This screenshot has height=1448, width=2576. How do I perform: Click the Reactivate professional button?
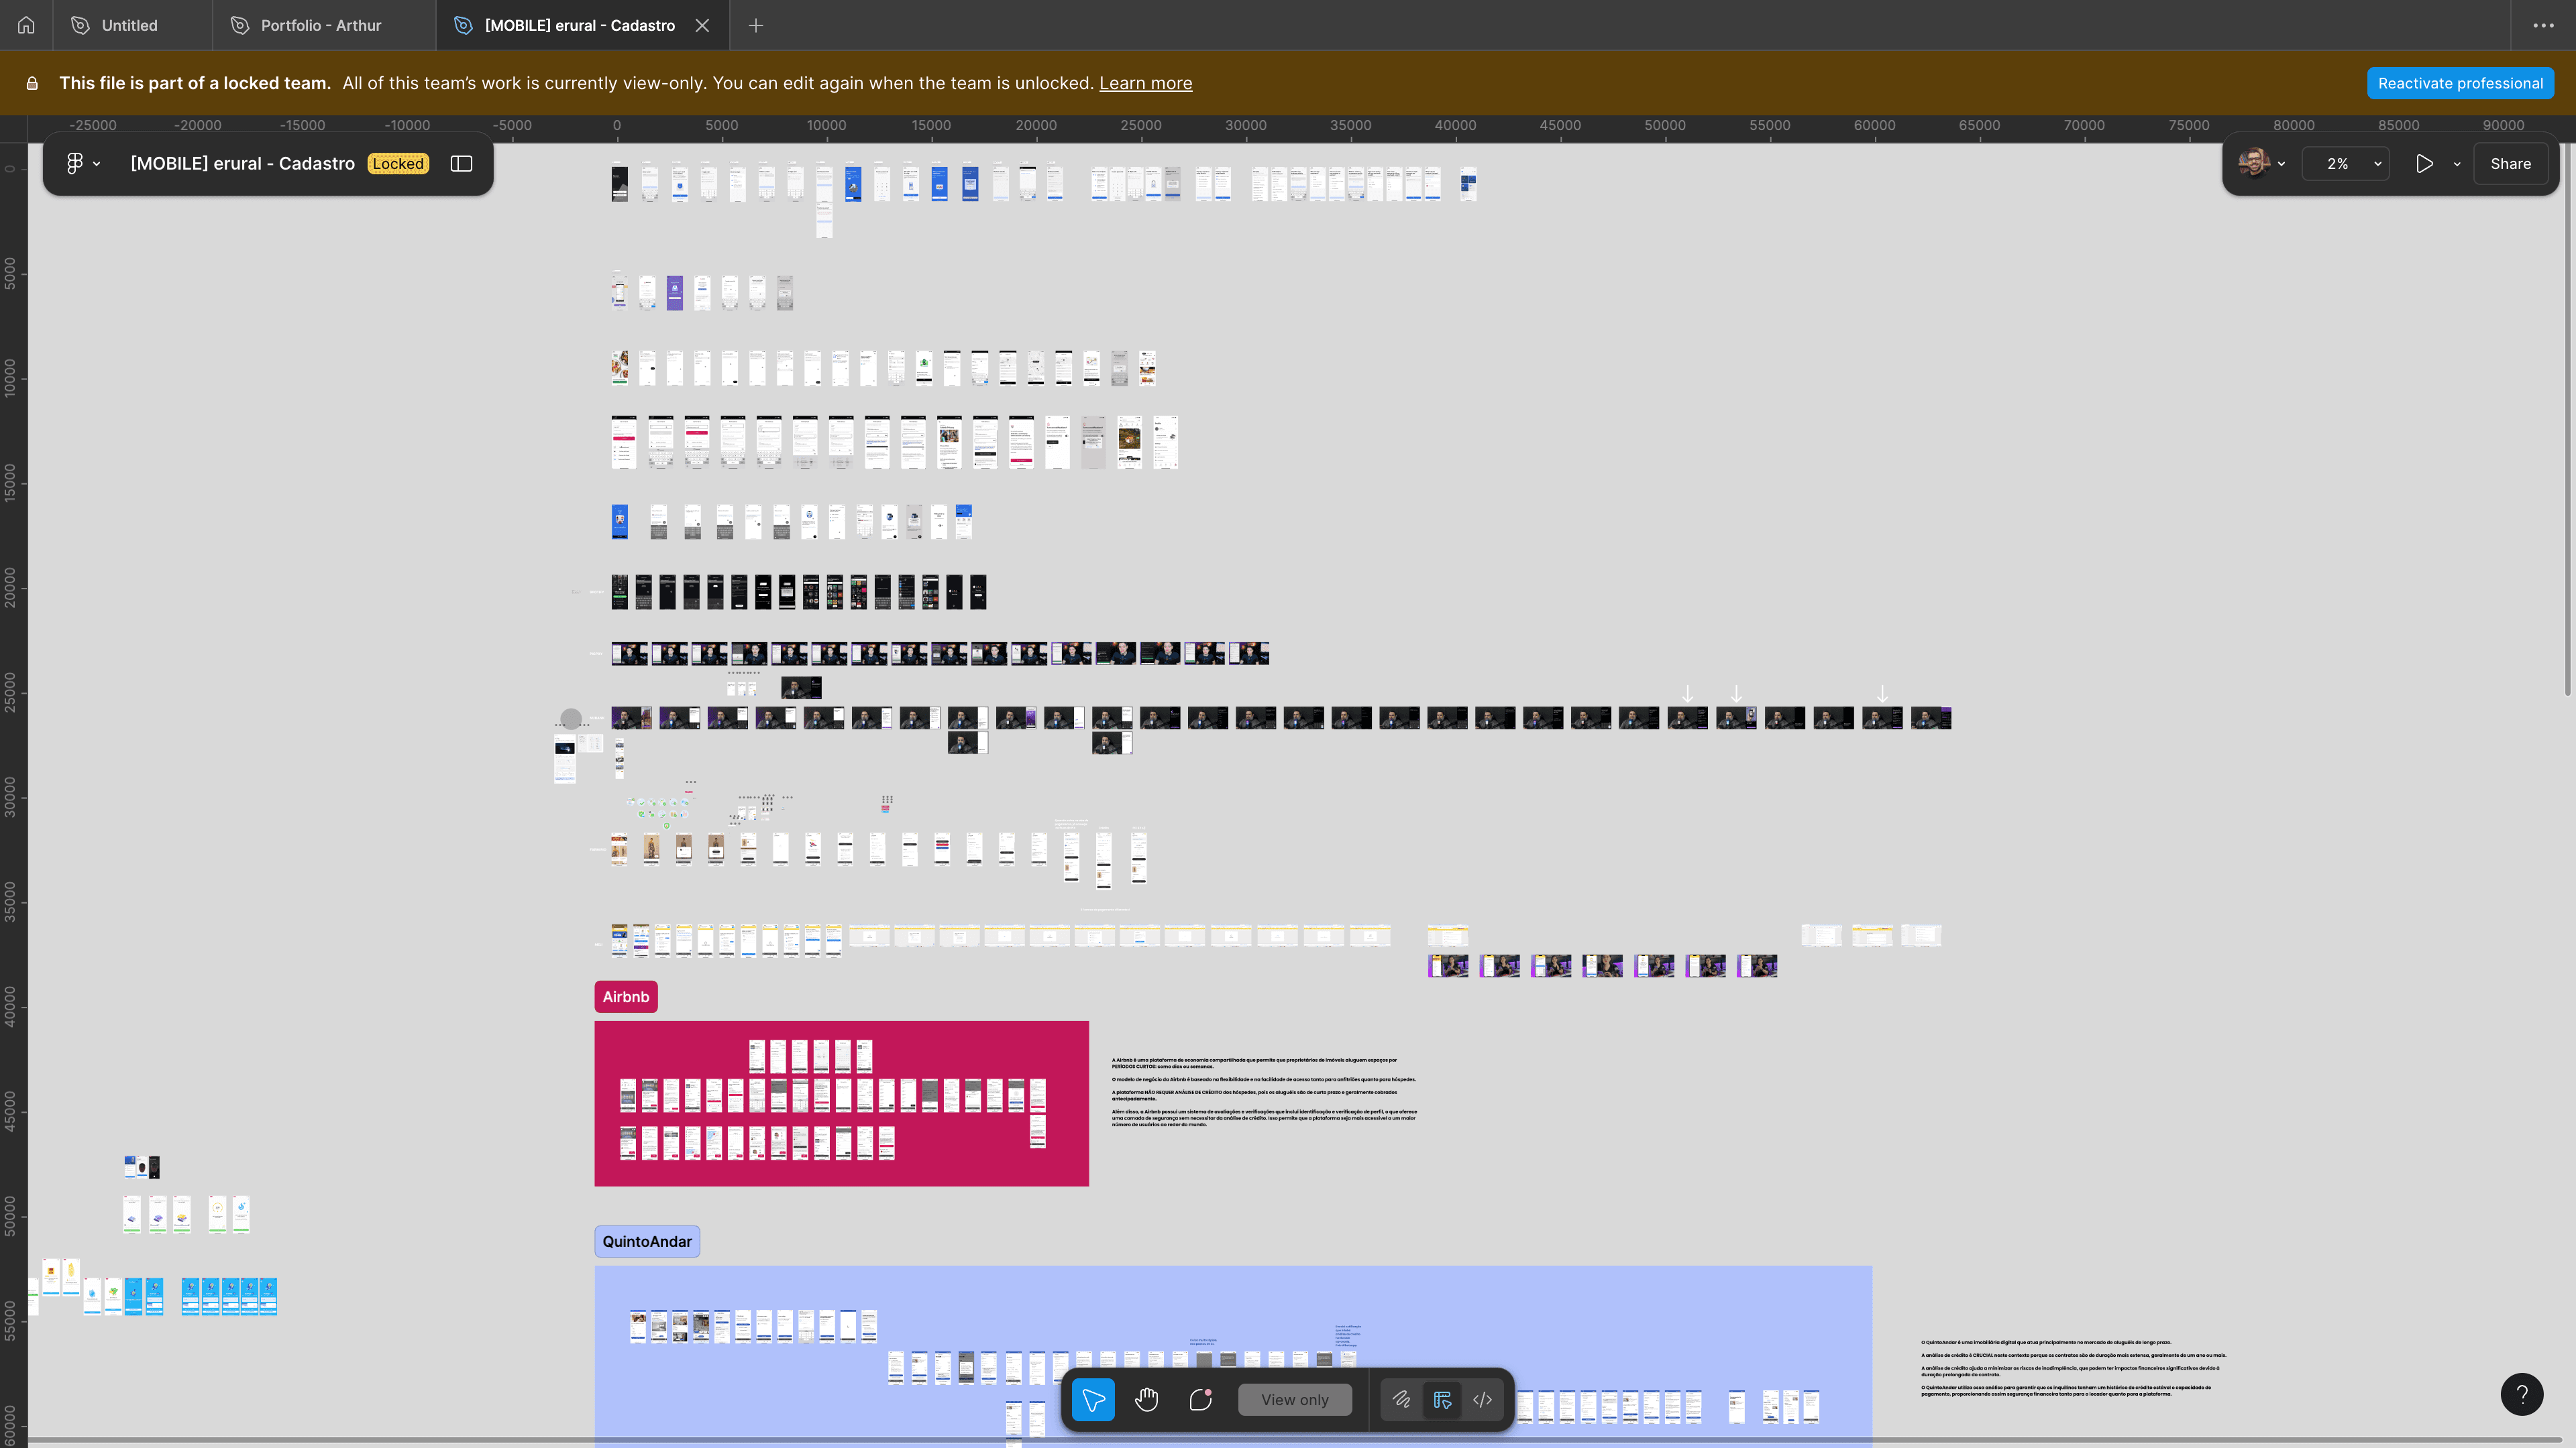click(2460, 83)
